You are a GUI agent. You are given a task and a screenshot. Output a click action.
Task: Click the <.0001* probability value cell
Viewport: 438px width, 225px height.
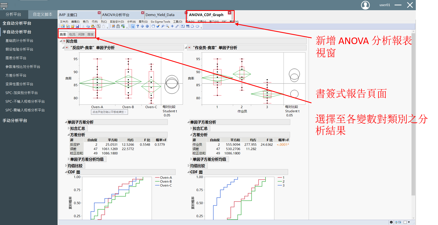click(x=283, y=145)
